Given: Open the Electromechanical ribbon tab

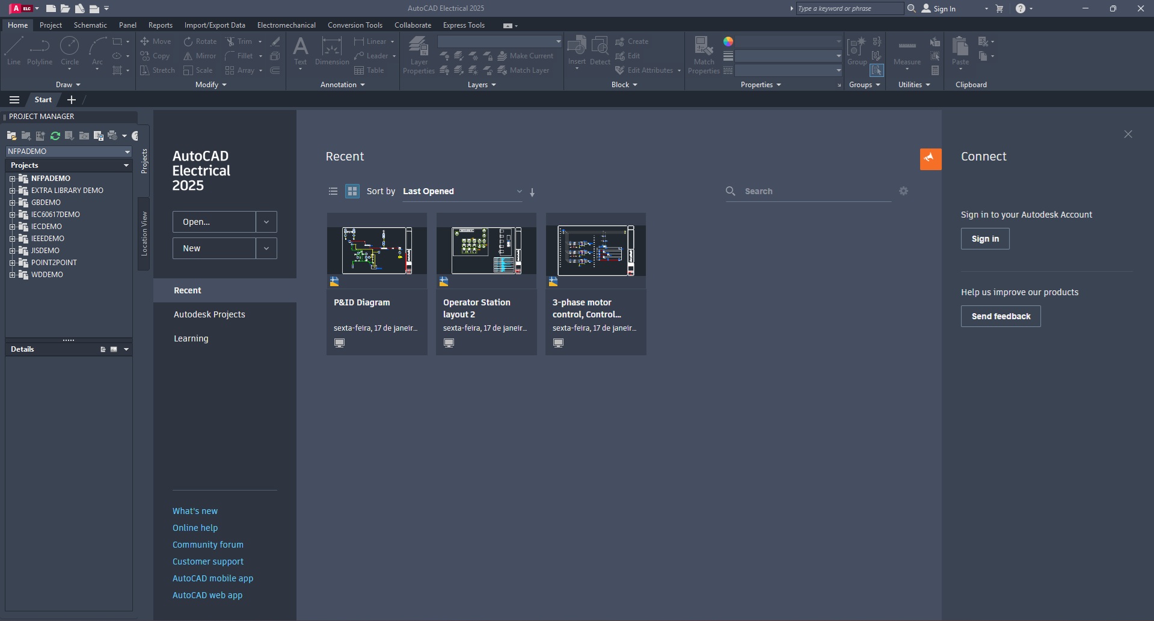Looking at the screenshot, I should [x=286, y=25].
